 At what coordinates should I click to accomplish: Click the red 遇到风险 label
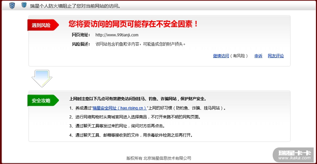click(43, 25)
